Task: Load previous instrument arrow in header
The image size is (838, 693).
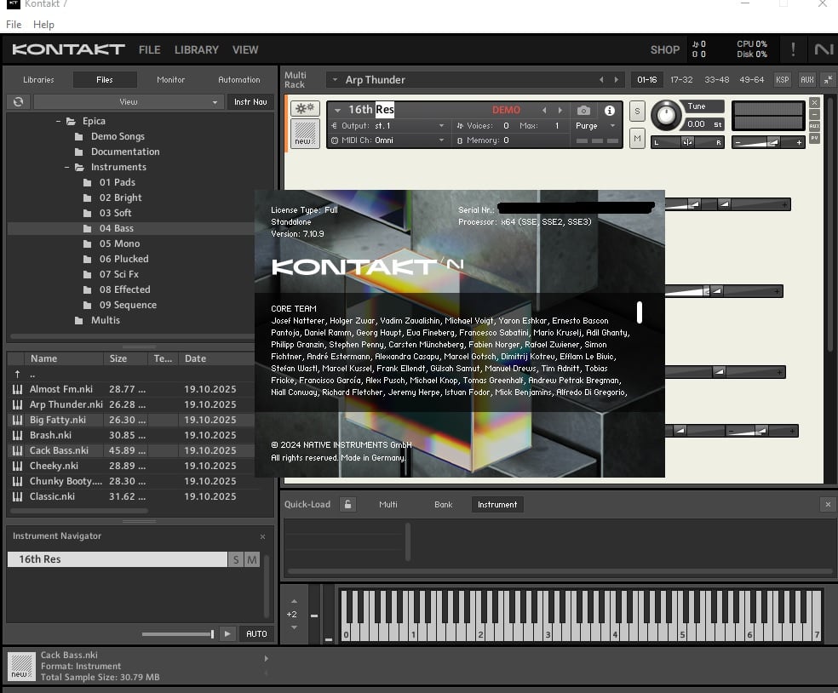Action: [544, 110]
